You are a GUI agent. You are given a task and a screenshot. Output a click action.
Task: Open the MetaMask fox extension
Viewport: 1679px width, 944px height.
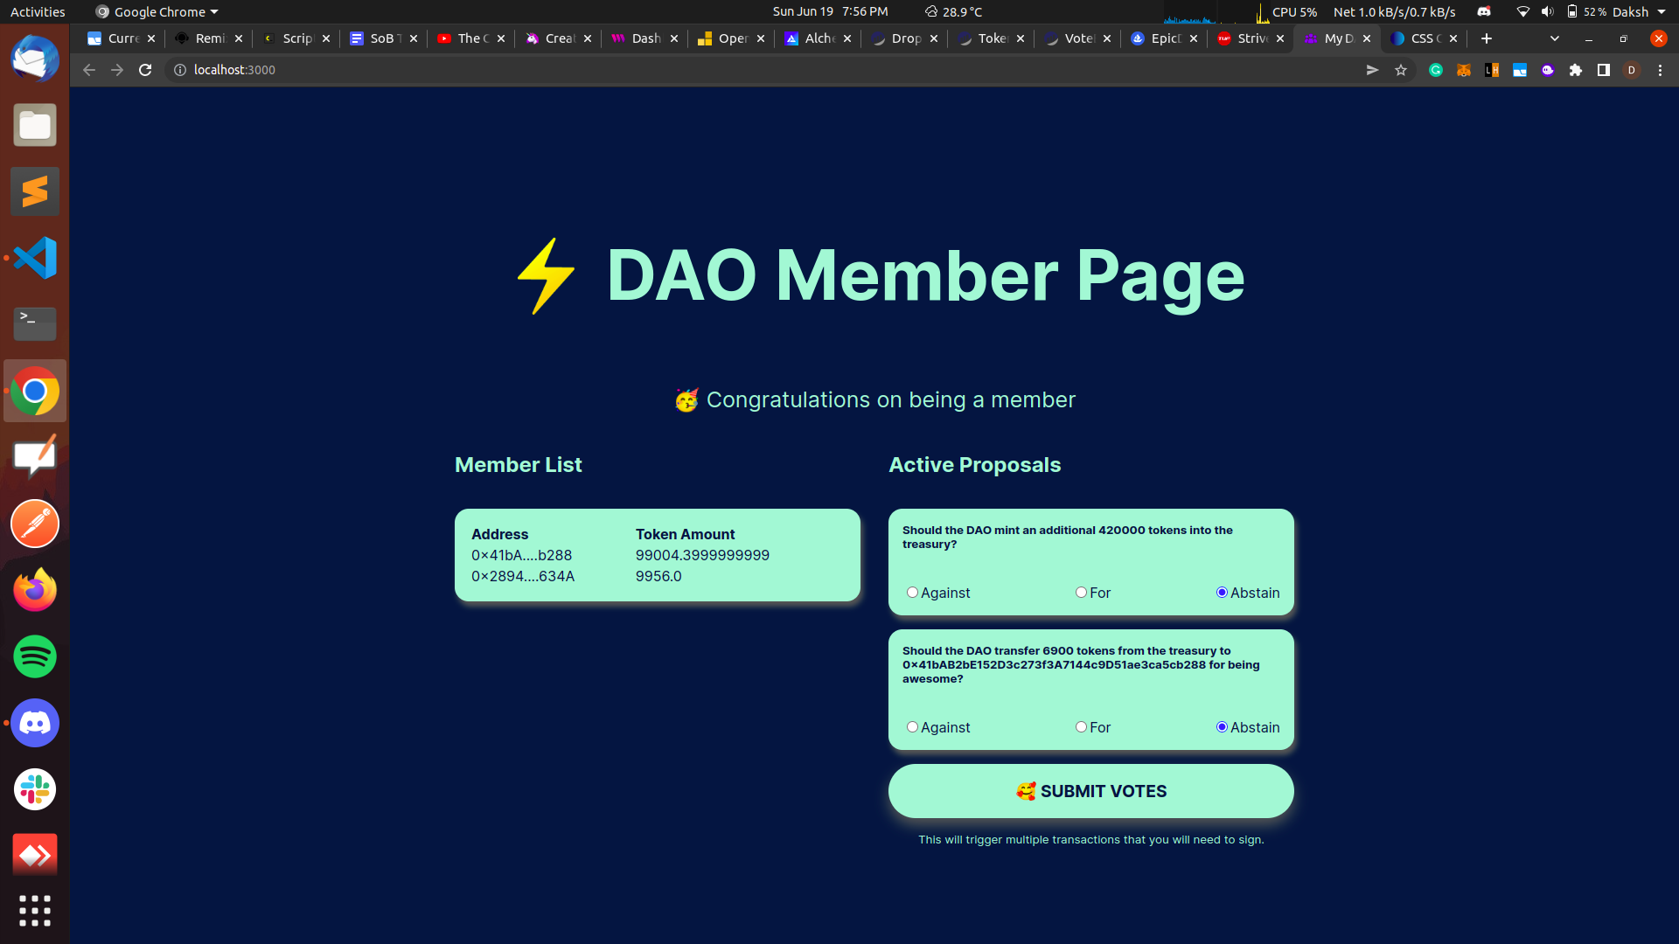point(1464,70)
